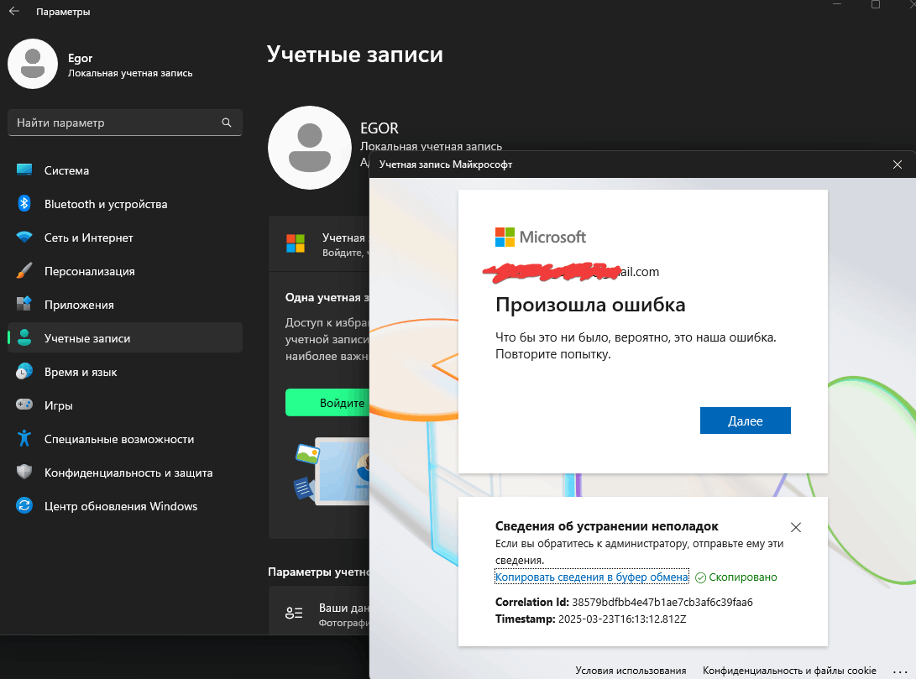Open Условия использования link
Image resolution: width=916 pixels, height=679 pixels.
click(x=631, y=671)
